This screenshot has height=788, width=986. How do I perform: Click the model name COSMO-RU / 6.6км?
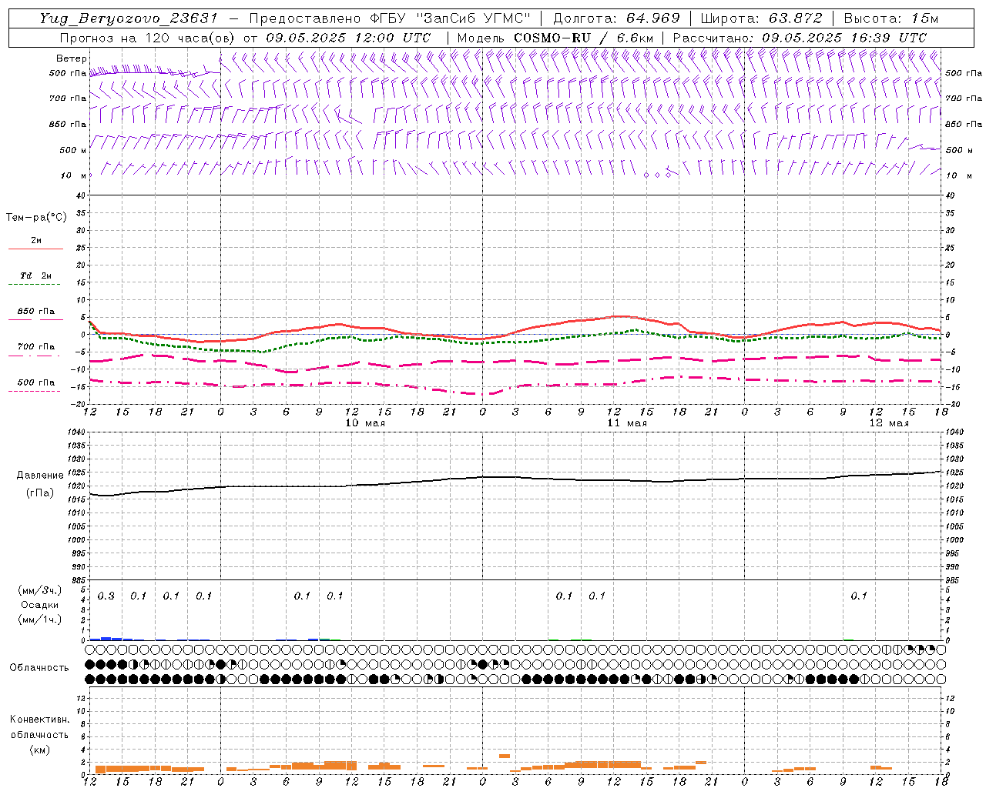point(584,38)
